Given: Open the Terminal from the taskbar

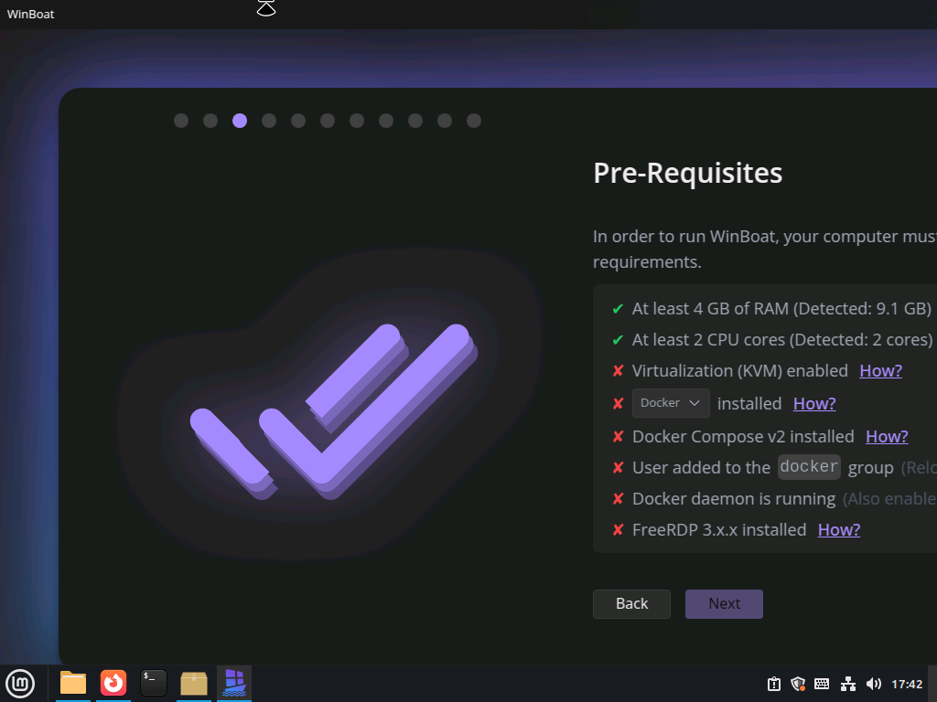Looking at the screenshot, I should coord(154,683).
